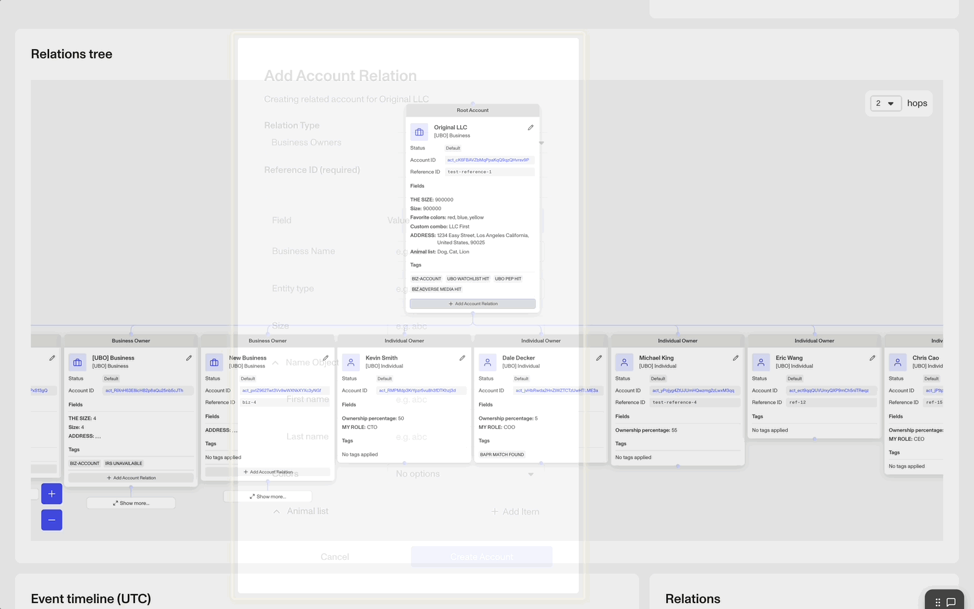Click the grid dots widget icon
Image resolution: width=974 pixels, height=609 pixels.
tap(938, 602)
